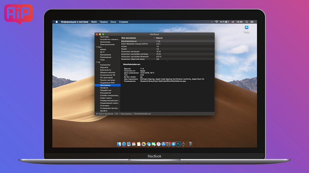Select Wi-Fi in the sidebar list
Screen dimensions: 309x173
point(102,52)
